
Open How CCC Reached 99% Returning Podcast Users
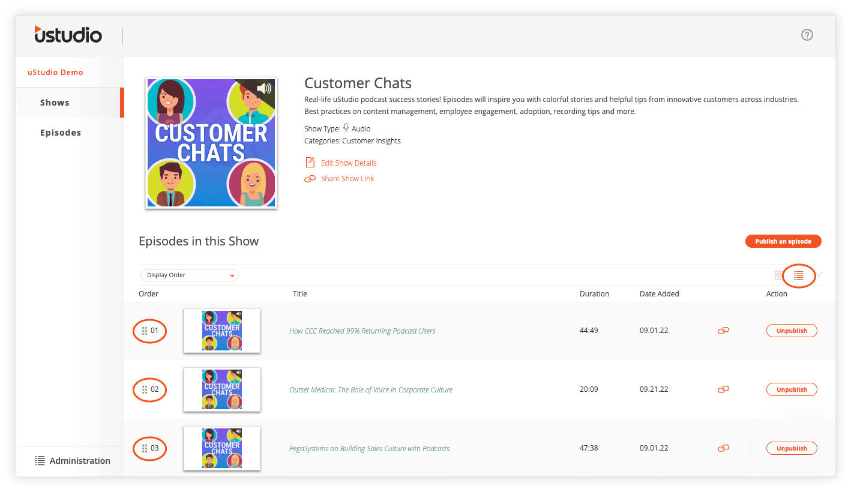(x=362, y=331)
